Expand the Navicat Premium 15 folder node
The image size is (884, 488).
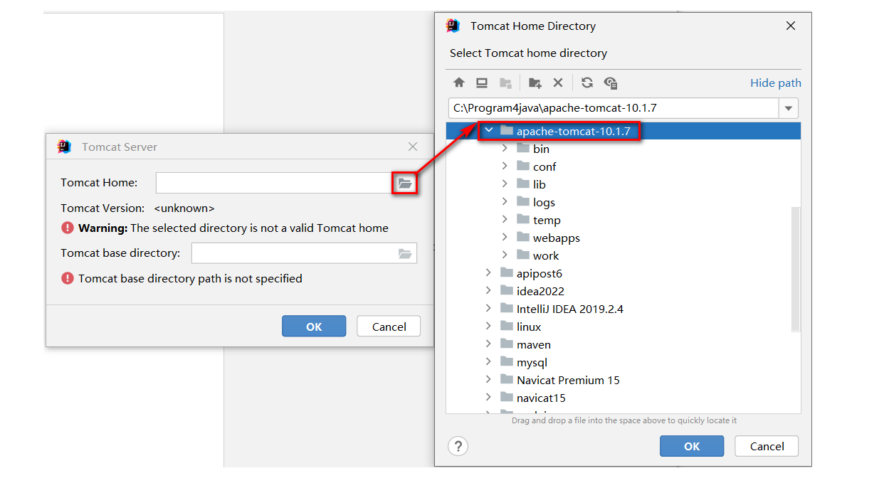(488, 380)
